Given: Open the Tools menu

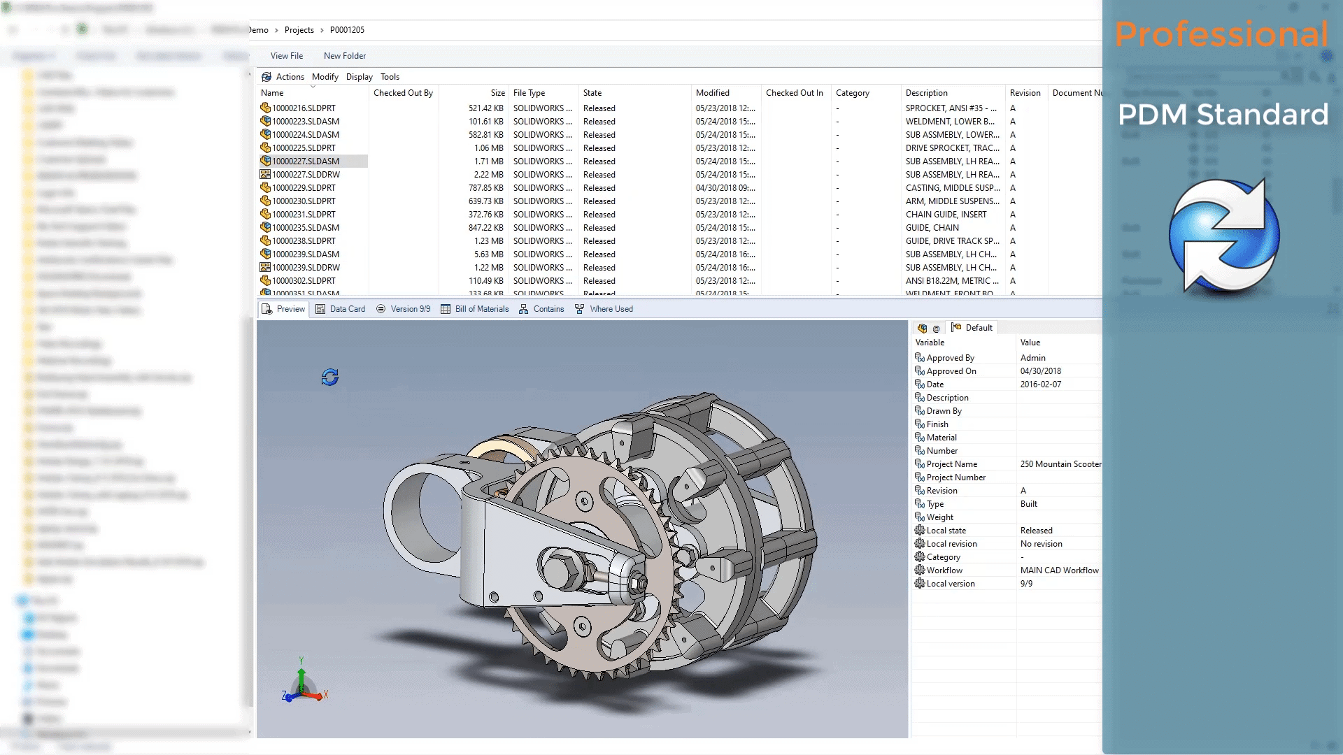Looking at the screenshot, I should pyautogui.click(x=390, y=77).
